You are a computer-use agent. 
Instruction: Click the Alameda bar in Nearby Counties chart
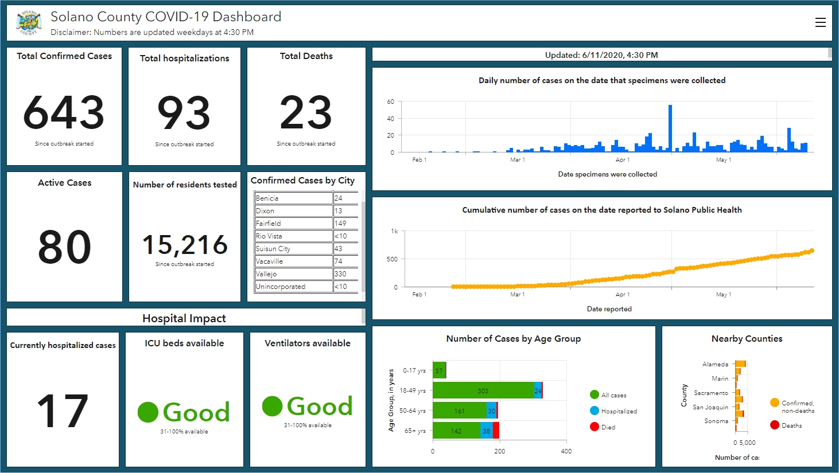[x=740, y=363]
